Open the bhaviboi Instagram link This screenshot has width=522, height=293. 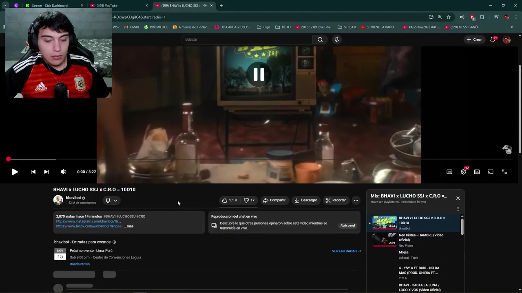coord(88,221)
